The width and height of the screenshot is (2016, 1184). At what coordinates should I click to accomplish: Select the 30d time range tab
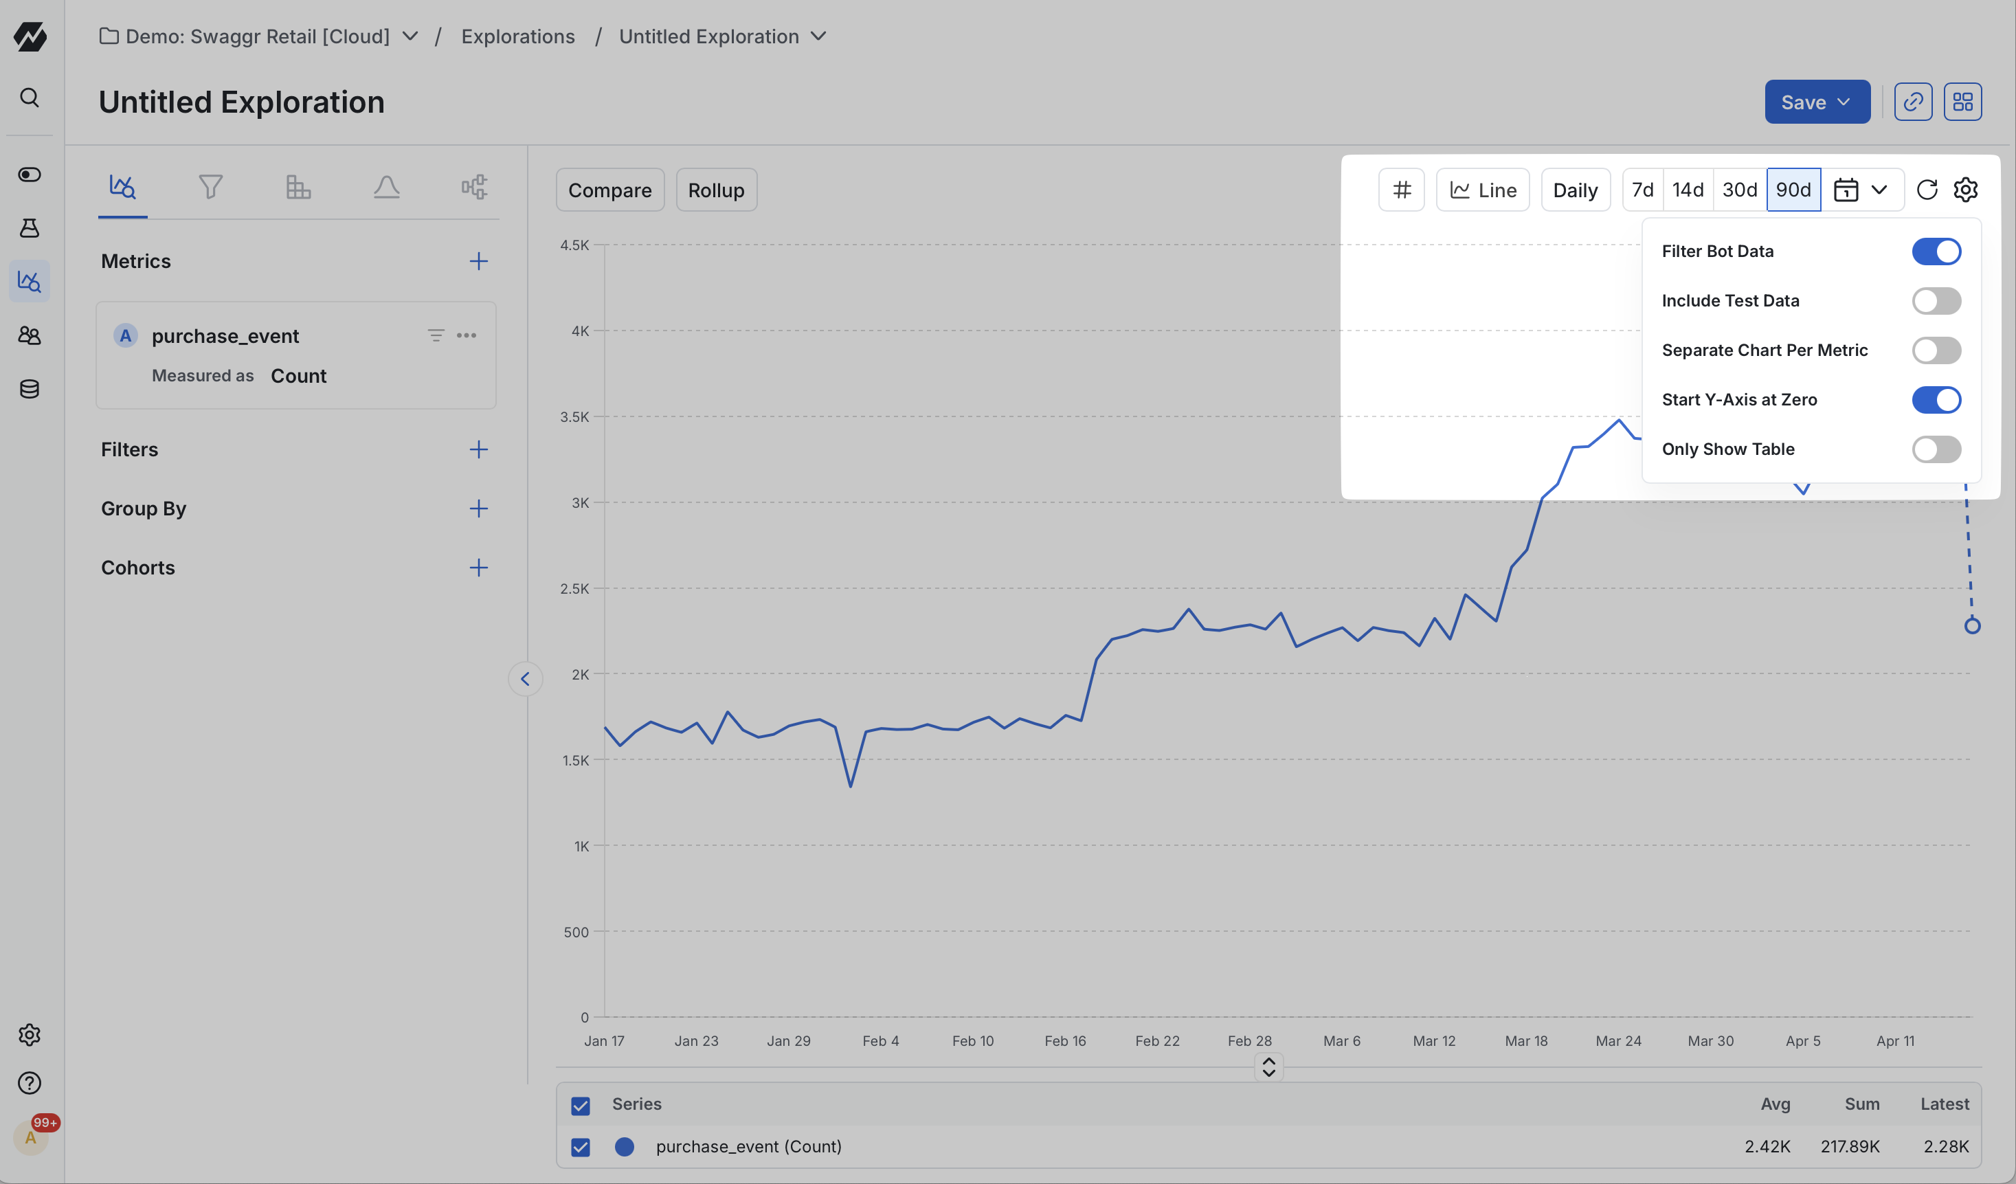click(1739, 190)
